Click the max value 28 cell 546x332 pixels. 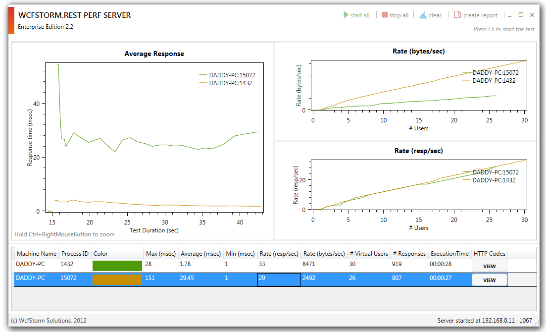tap(161, 266)
